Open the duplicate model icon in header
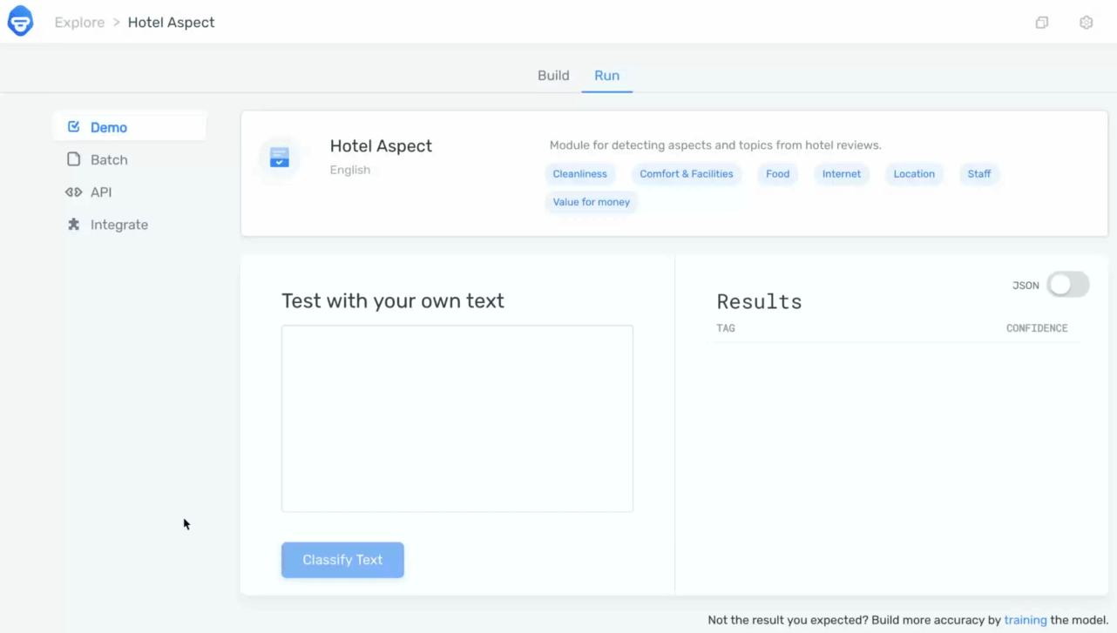Screen dimensions: 1117x633 click(1041, 23)
